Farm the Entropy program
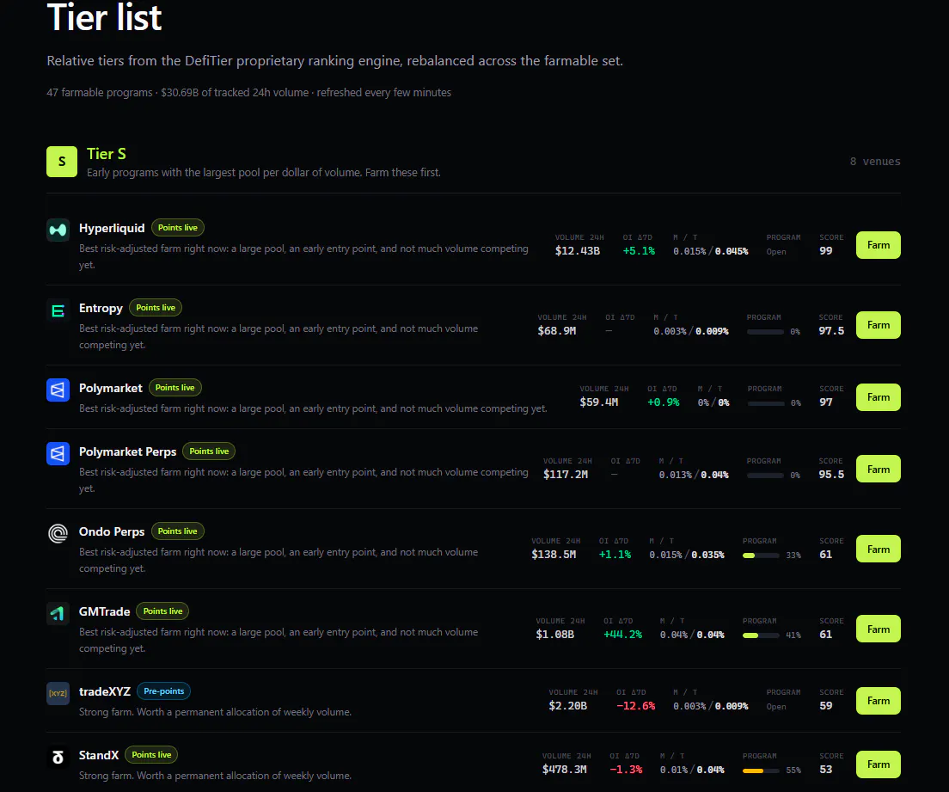949x792 pixels. point(879,325)
